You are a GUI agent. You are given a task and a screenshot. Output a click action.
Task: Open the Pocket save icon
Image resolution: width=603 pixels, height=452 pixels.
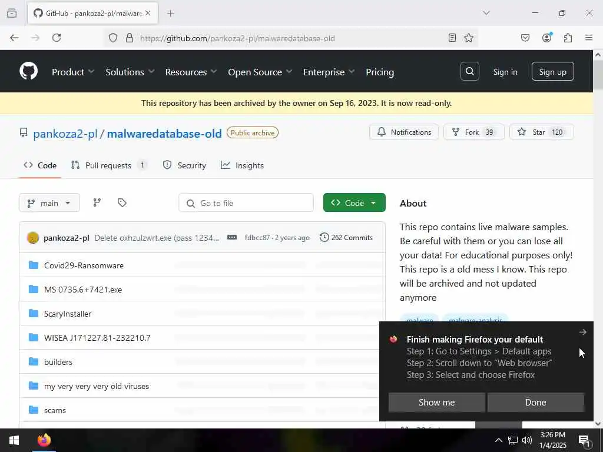click(525, 38)
